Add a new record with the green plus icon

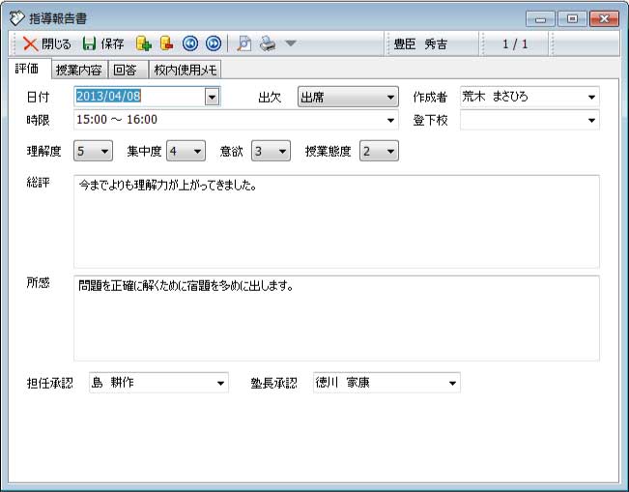pos(143,43)
